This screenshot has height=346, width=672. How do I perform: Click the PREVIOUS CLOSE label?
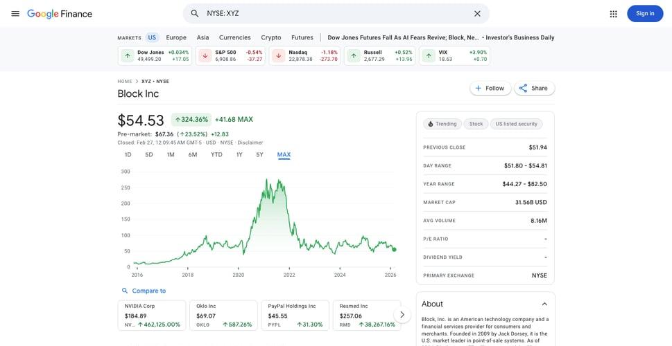444,147
